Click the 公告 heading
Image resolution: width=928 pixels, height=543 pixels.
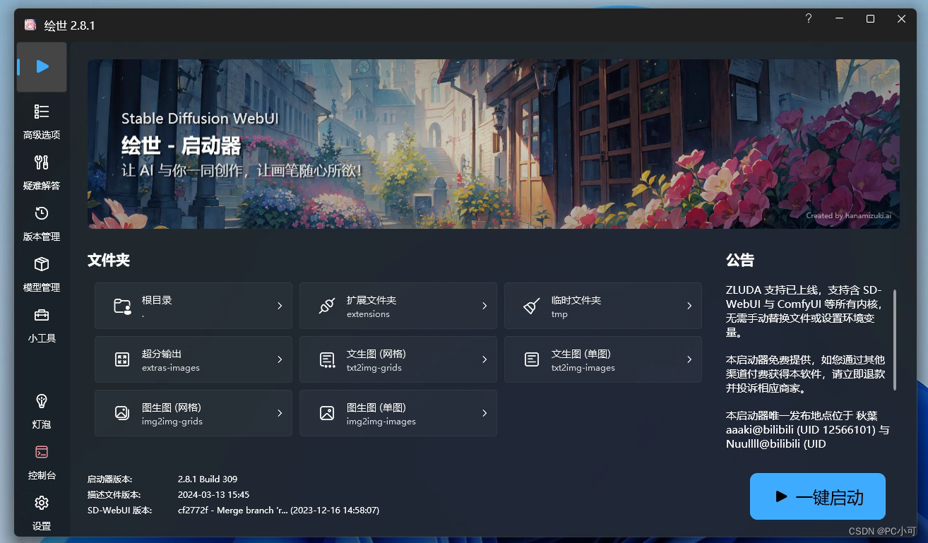[x=740, y=260]
